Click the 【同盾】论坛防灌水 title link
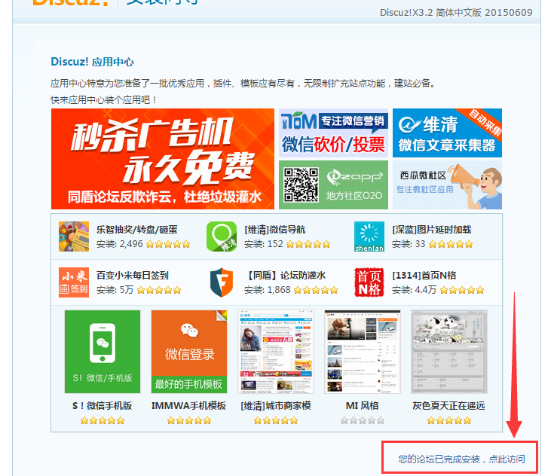554x476 pixels. pyautogui.click(x=286, y=276)
